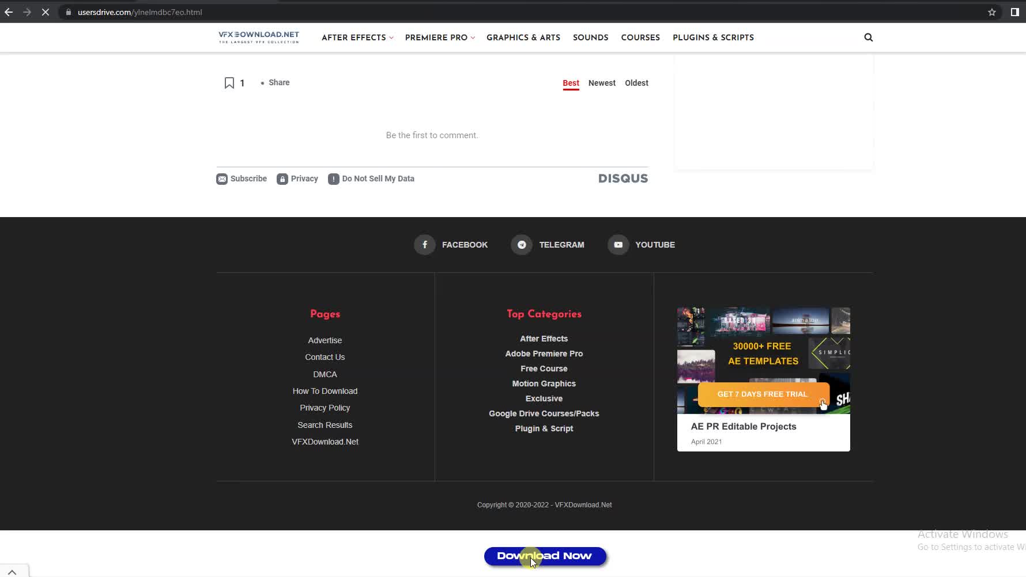
Task: Click the Telegram round icon
Action: [522, 245]
